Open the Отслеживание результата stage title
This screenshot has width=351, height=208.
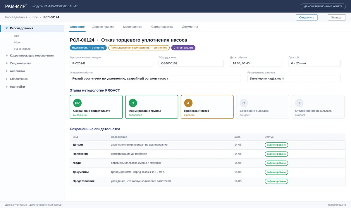point(313,111)
